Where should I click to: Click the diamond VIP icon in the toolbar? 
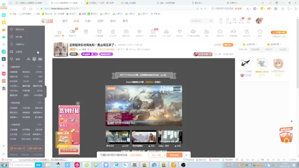pyautogui.click(x=180, y=31)
